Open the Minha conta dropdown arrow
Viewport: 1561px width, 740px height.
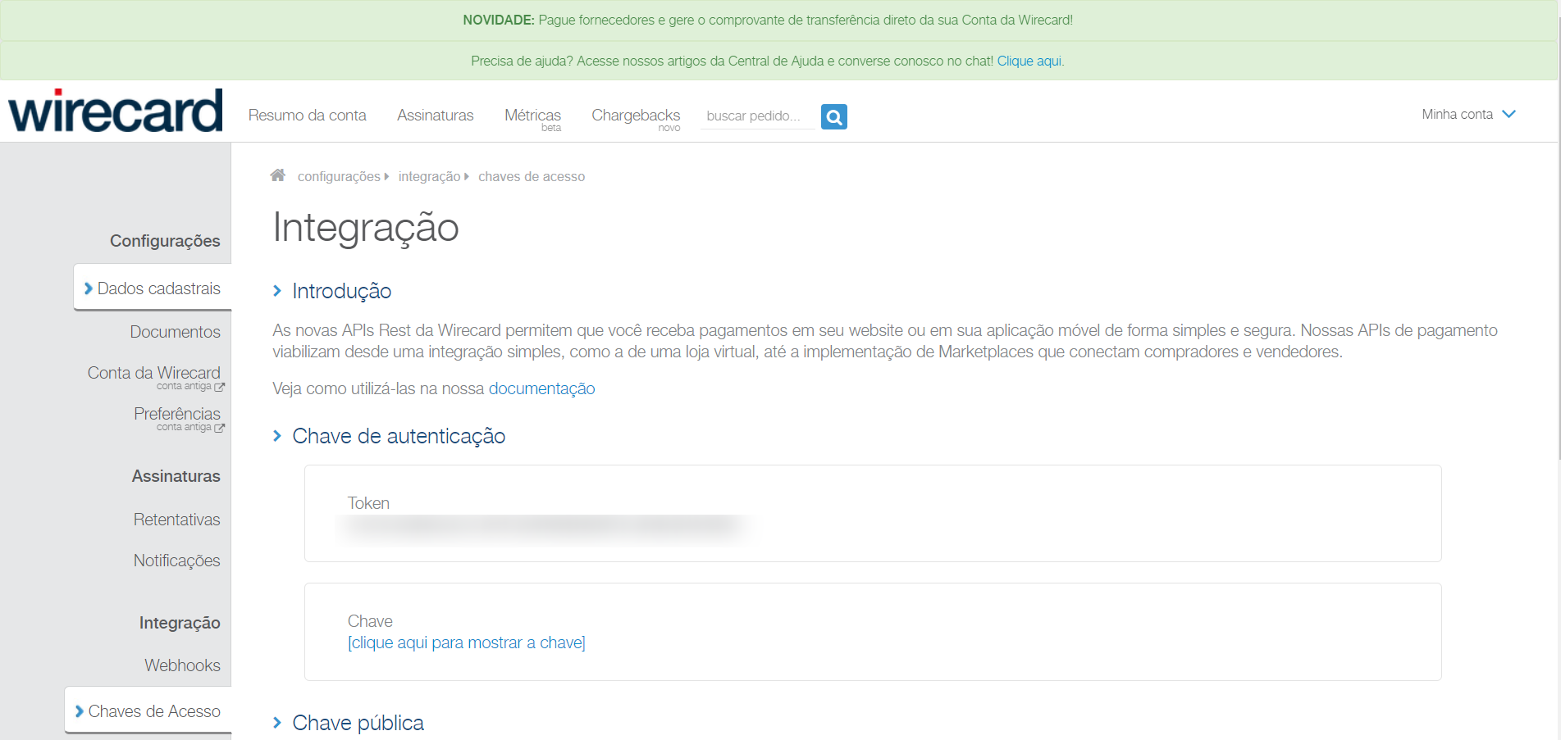[x=1509, y=115]
